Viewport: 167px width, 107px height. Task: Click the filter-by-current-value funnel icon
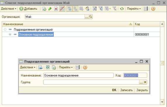[101, 9]
